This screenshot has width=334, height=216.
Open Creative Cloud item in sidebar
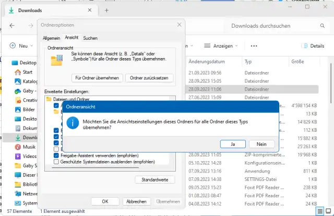click(26, 100)
